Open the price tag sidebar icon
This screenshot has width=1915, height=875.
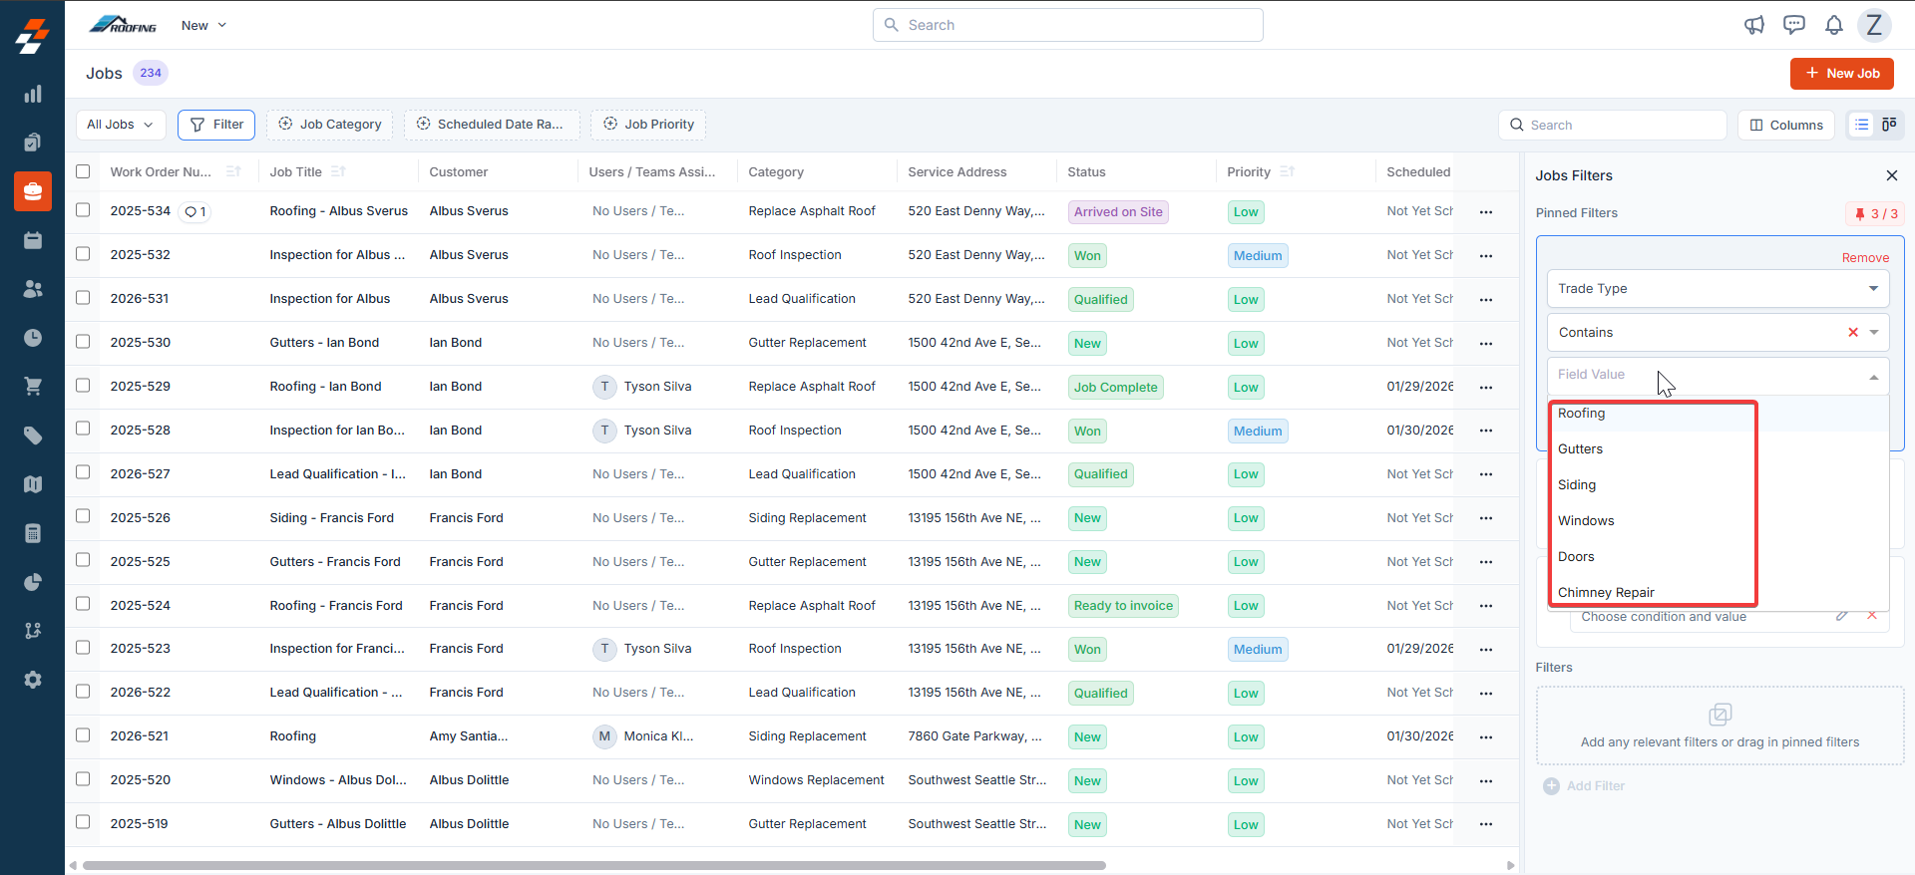point(33,436)
